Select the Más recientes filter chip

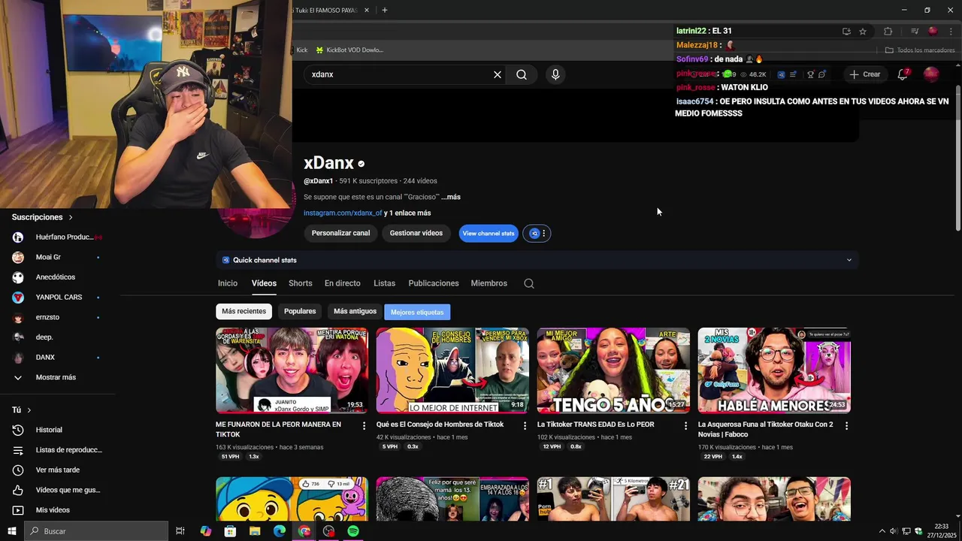tap(244, 311)
